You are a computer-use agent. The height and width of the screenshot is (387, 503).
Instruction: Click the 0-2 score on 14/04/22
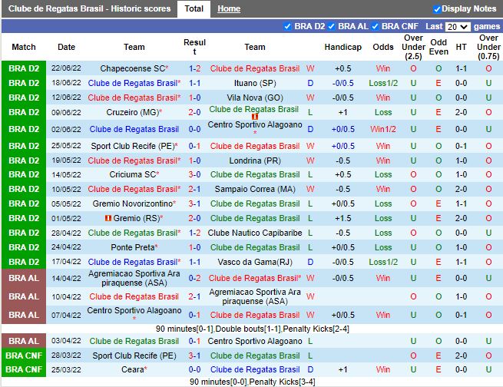[195, 278]
